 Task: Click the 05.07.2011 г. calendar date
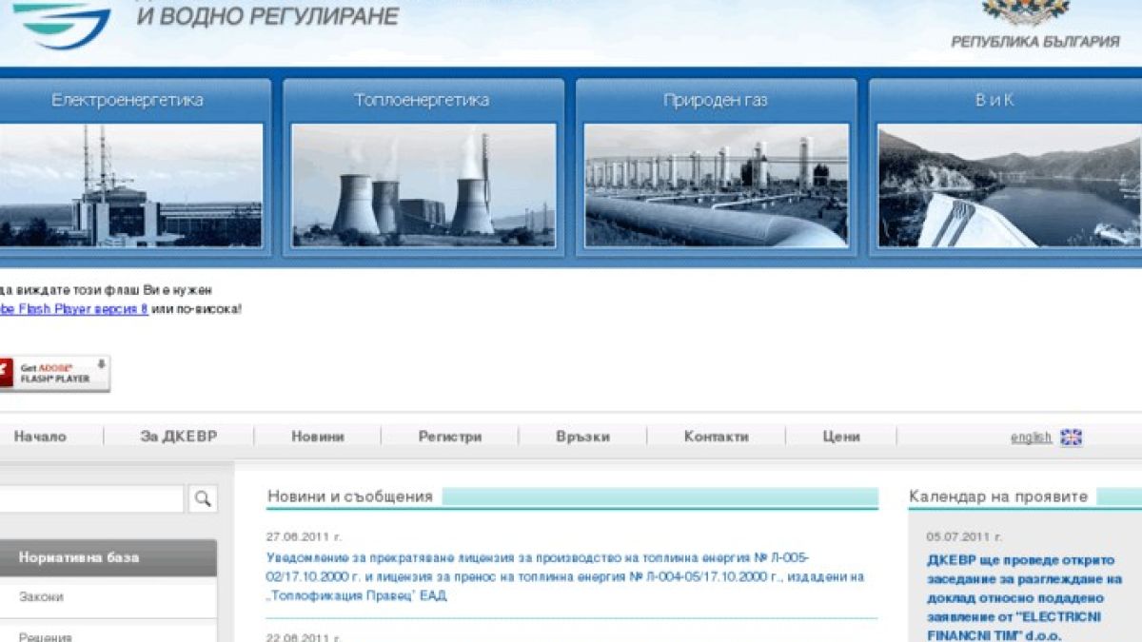point(964,536)
